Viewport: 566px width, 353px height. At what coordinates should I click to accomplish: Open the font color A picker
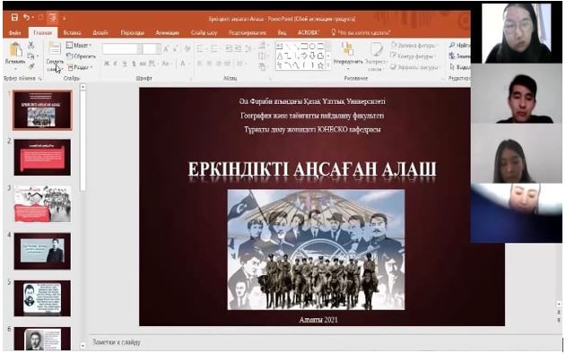(183, 64)
